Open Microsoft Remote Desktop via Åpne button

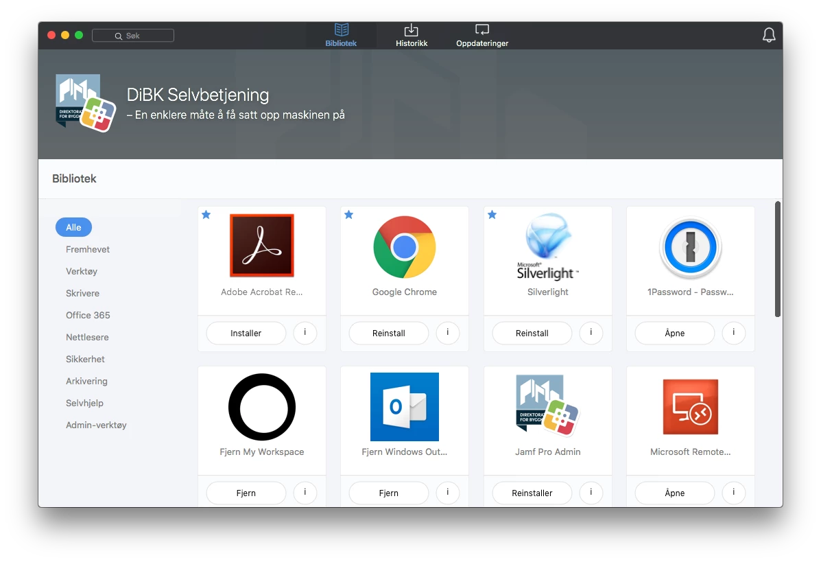tap(675, 493)
